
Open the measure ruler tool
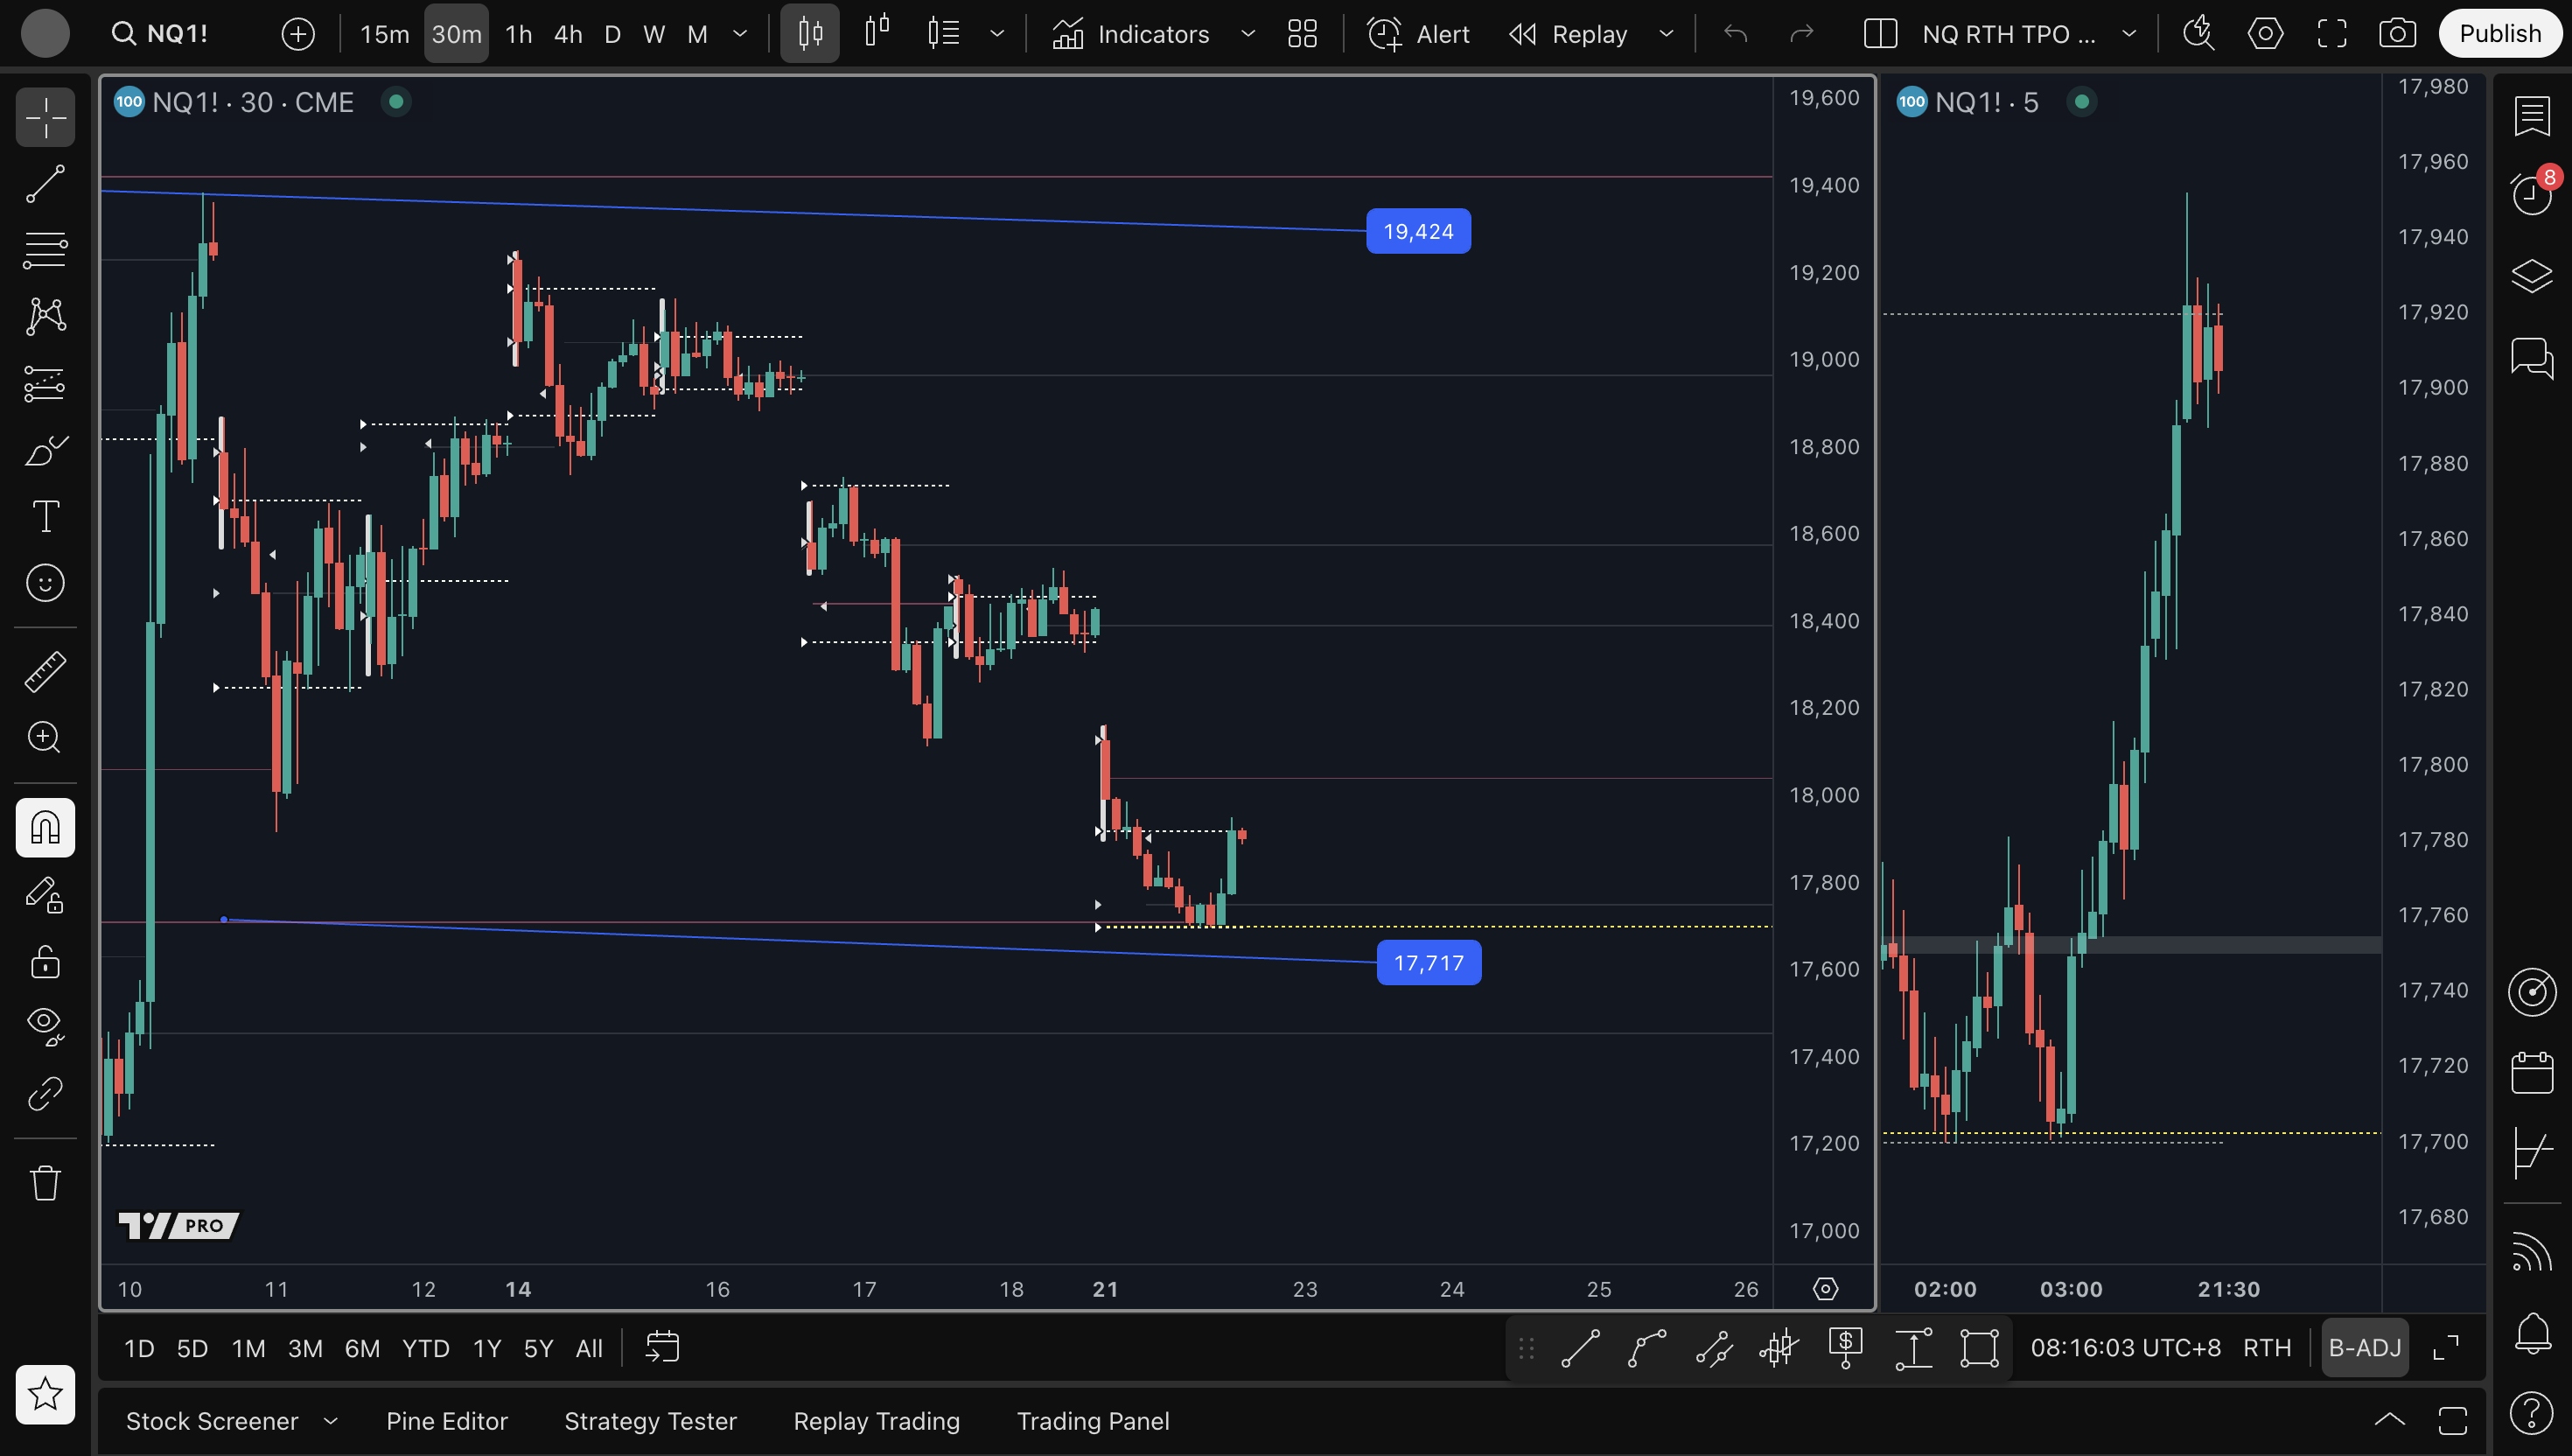pos(45,672)
